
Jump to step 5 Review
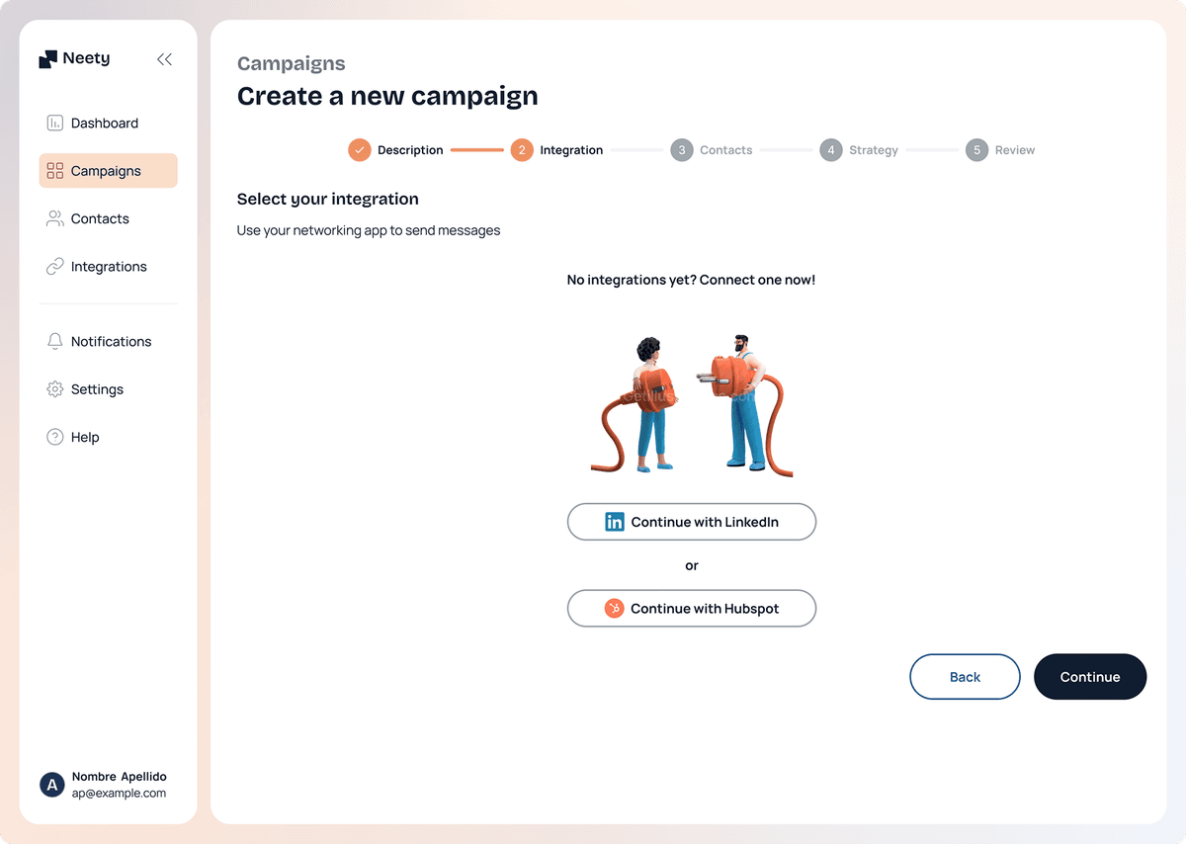(x=1000, y=150)
